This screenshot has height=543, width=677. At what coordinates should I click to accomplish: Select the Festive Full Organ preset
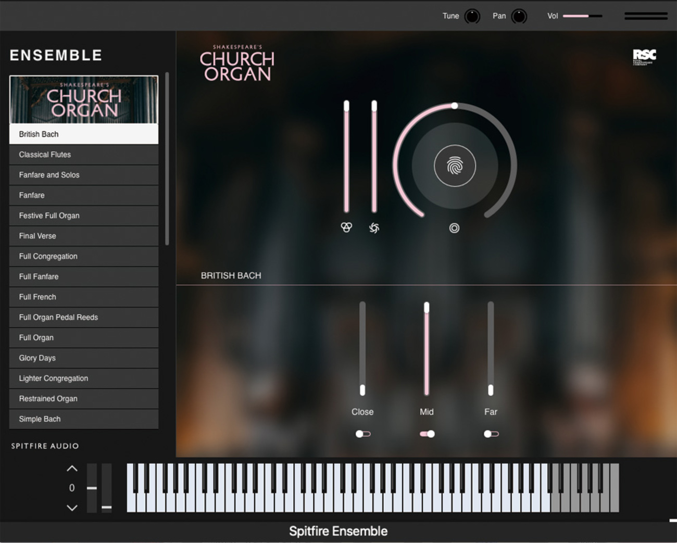pyautogui.click(x=84, y=216)
